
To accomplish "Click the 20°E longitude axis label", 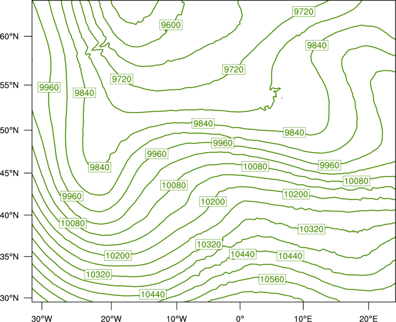I will tap(368, 319).
